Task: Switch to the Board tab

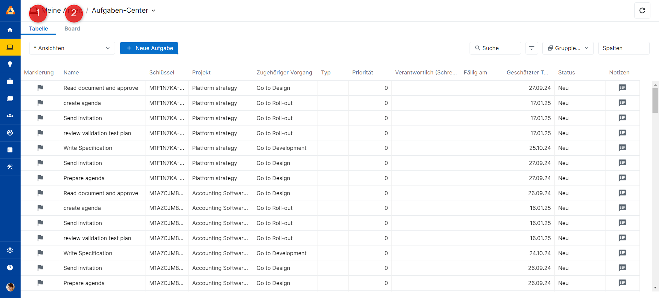Action: [x=72, y=29]
